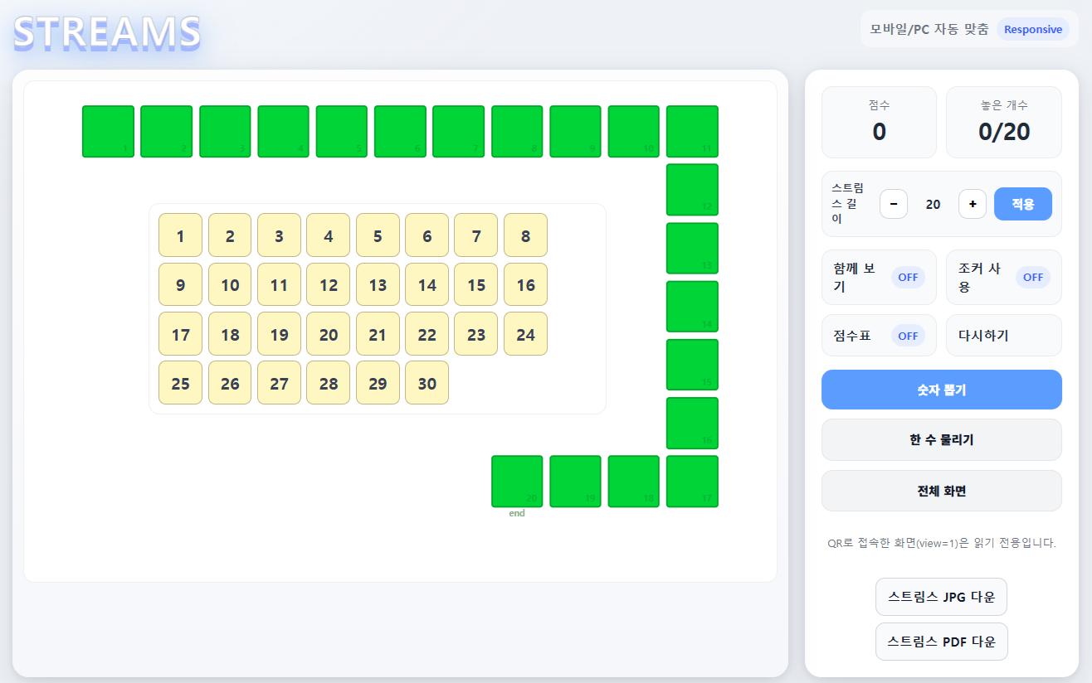
Task: Click green stream slot 11 at corner
Action: (x=692, y=131)
